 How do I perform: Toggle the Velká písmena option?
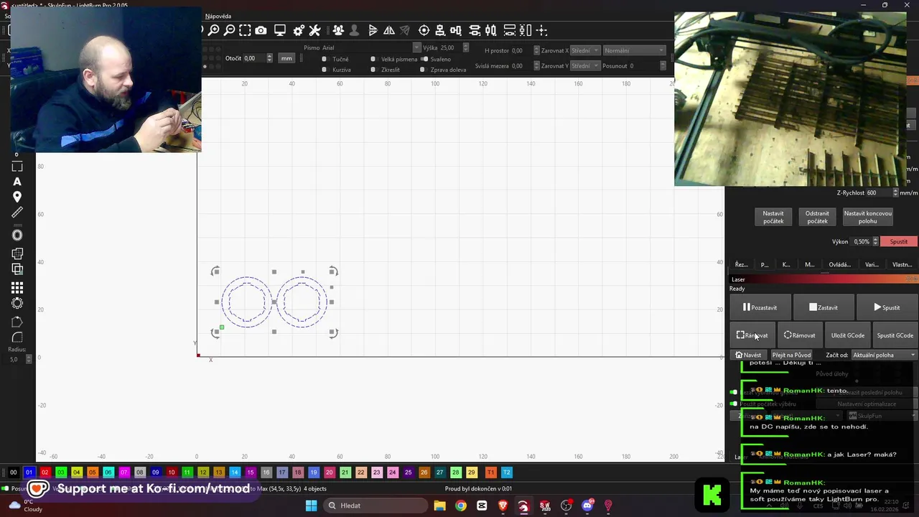point(393,59)
